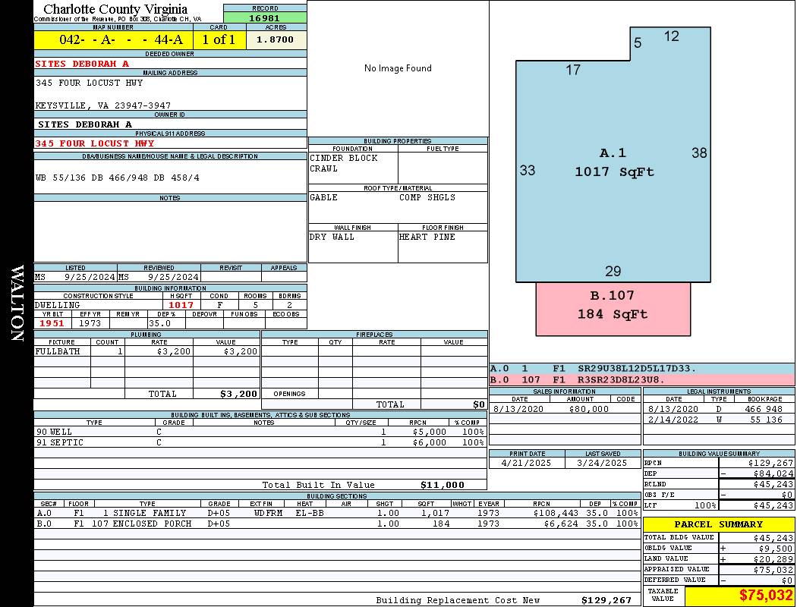The width and height of the screenshot is (797, 607).
Task: Click the red deeded owner name
Action: coord(82,64)
